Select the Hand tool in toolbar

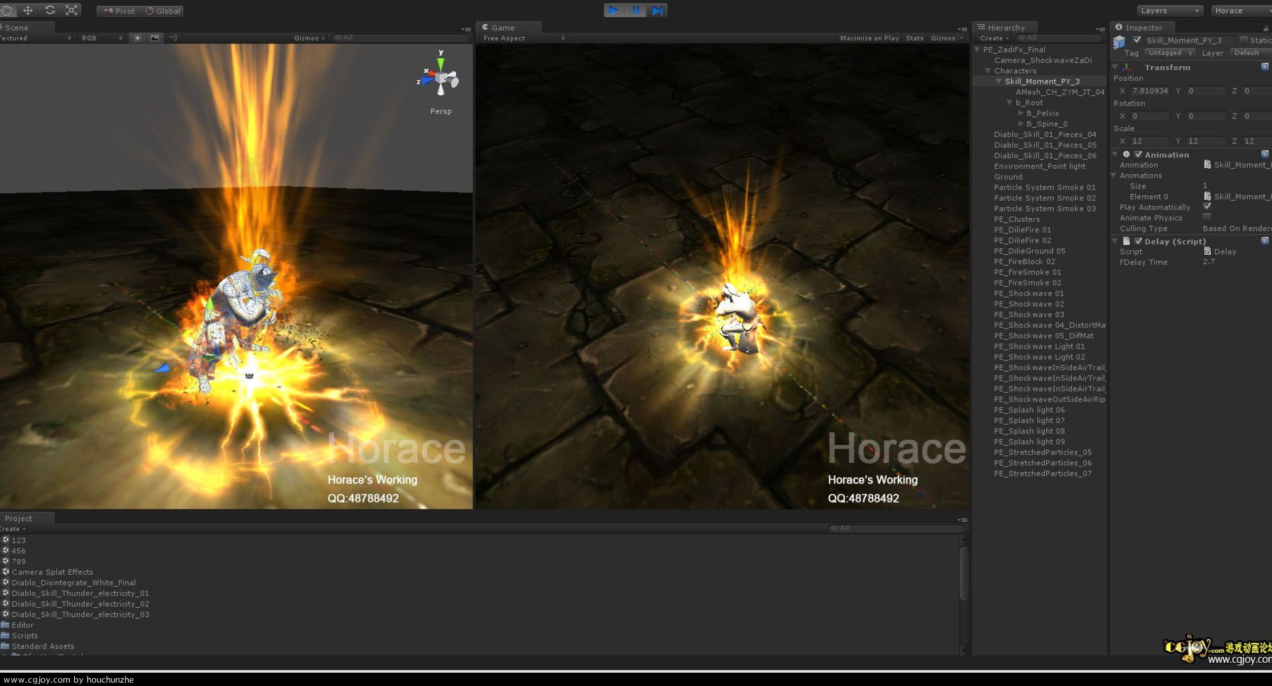click(x=7, y=11)
